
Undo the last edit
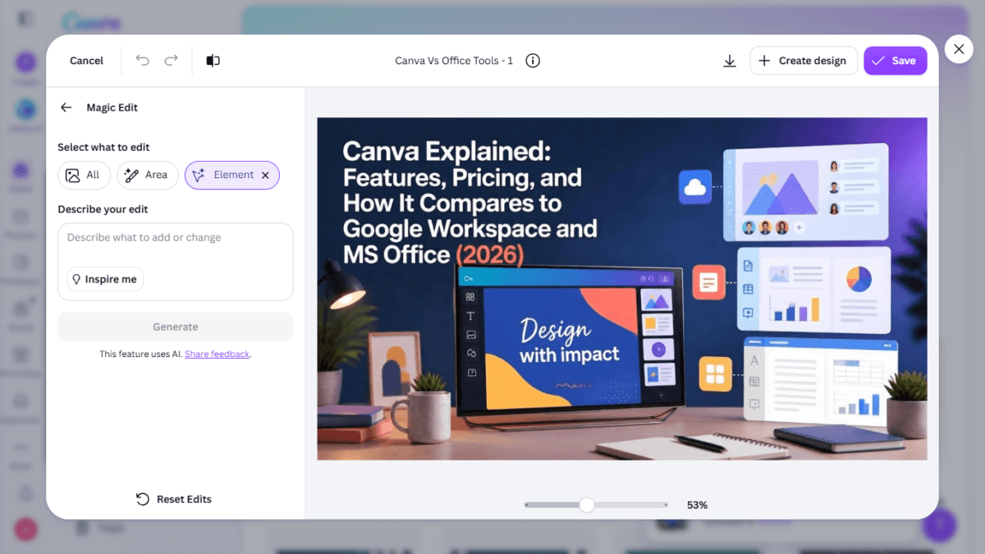click(x=143, y=61)
